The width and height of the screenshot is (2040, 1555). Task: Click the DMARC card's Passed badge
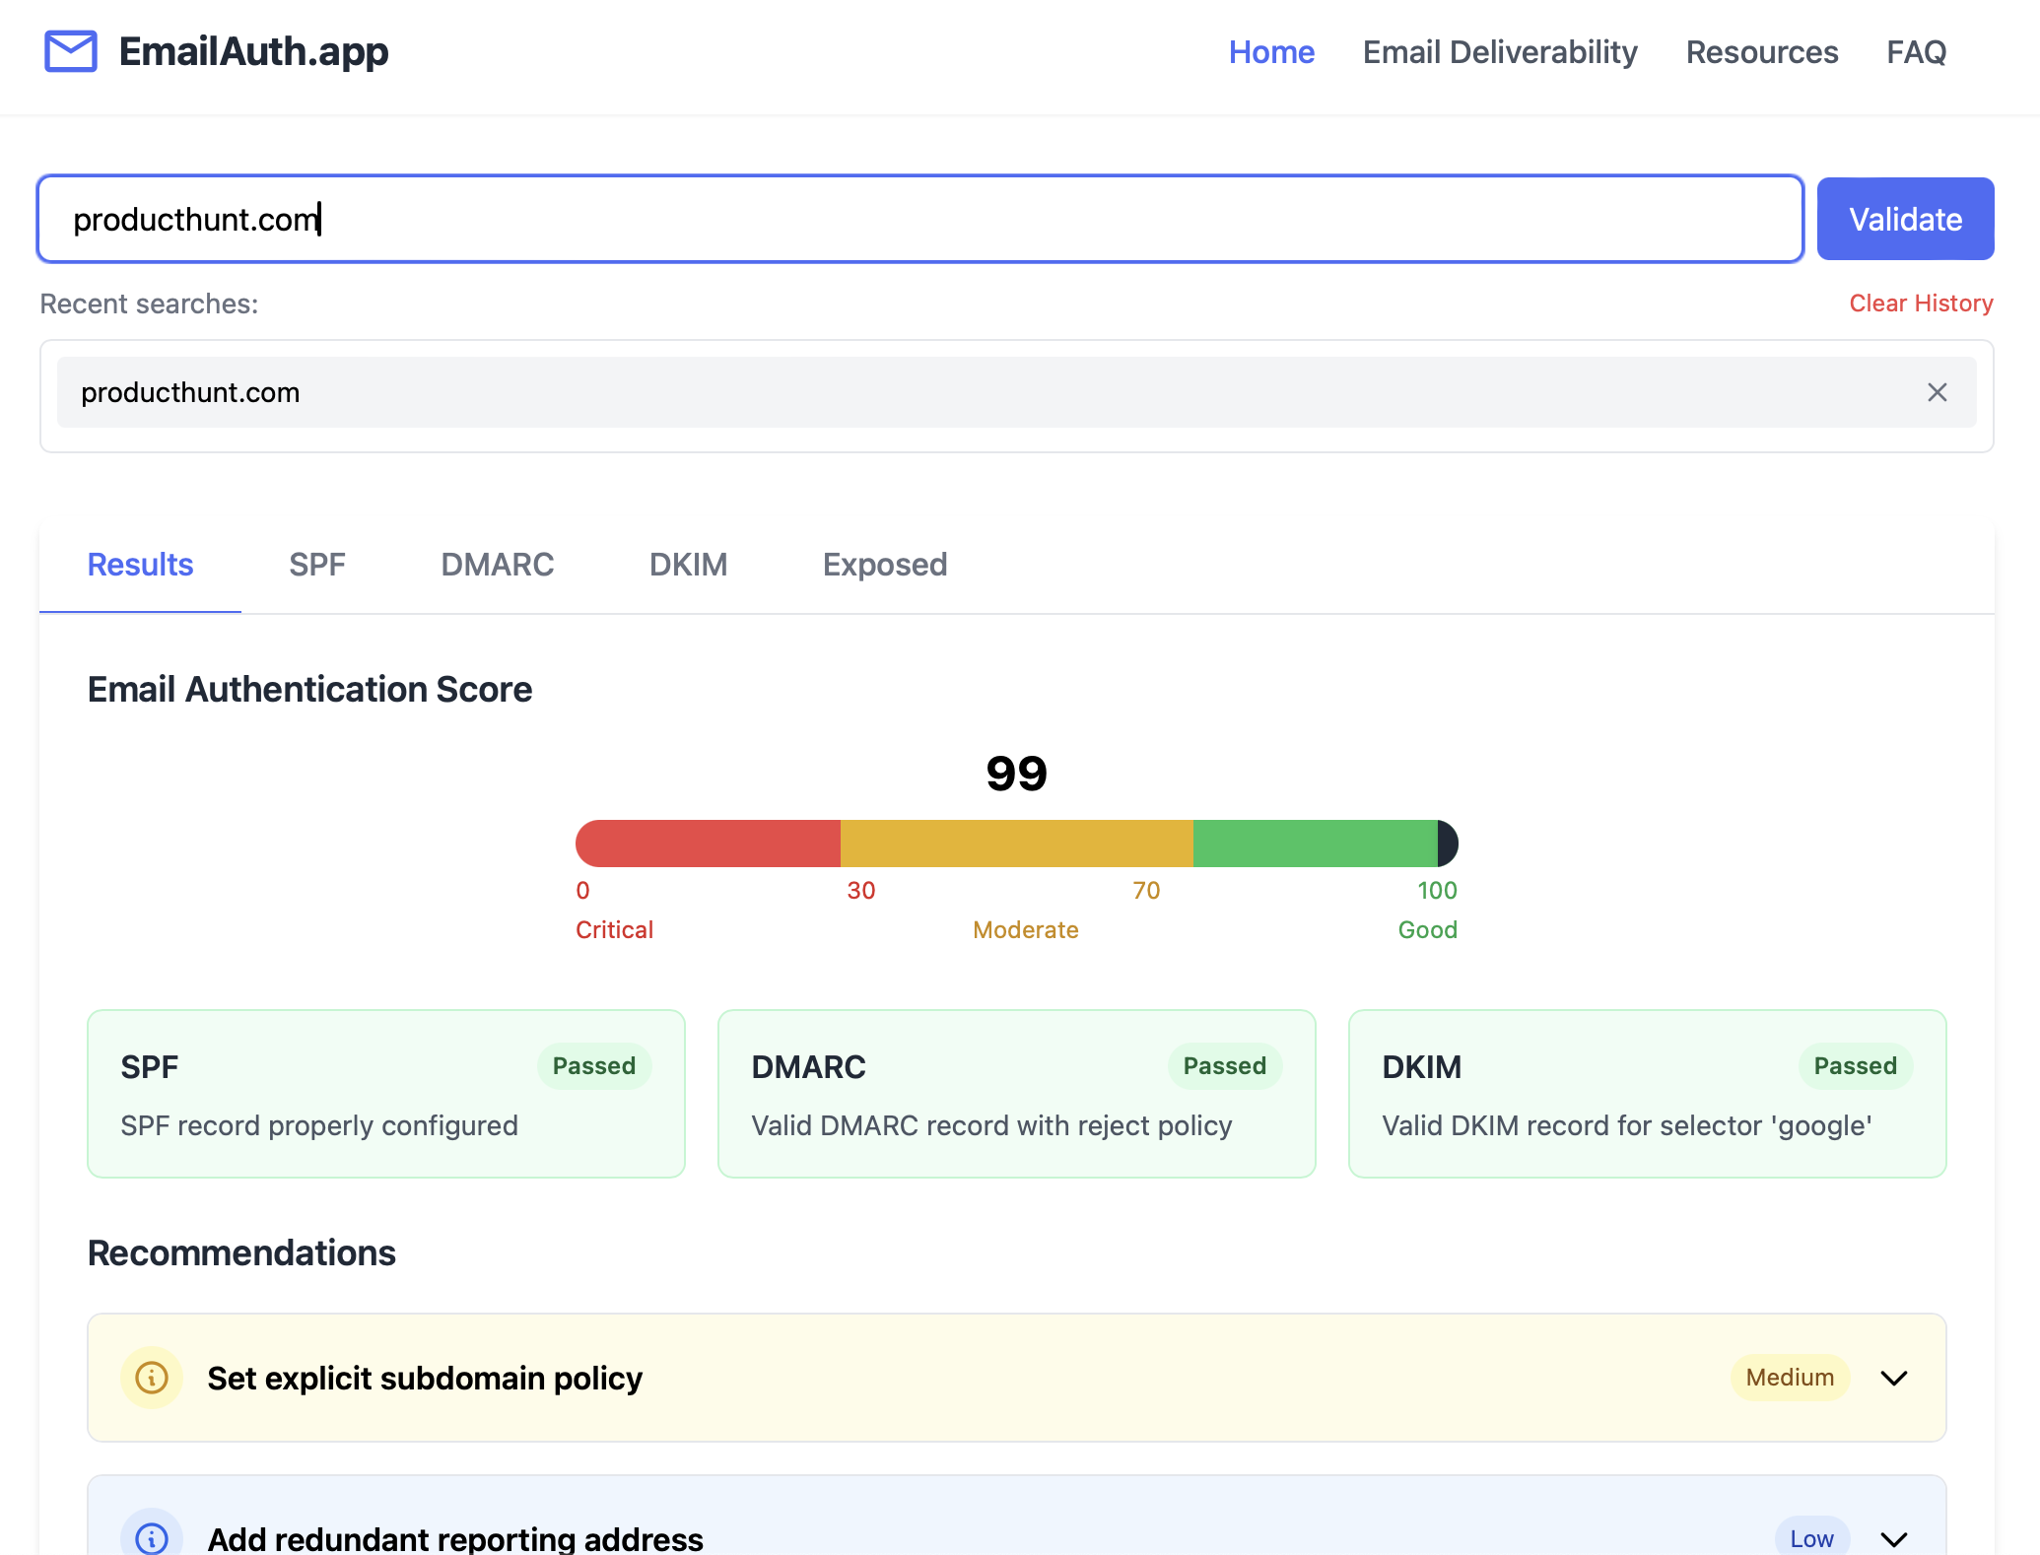(1225, 1066)
